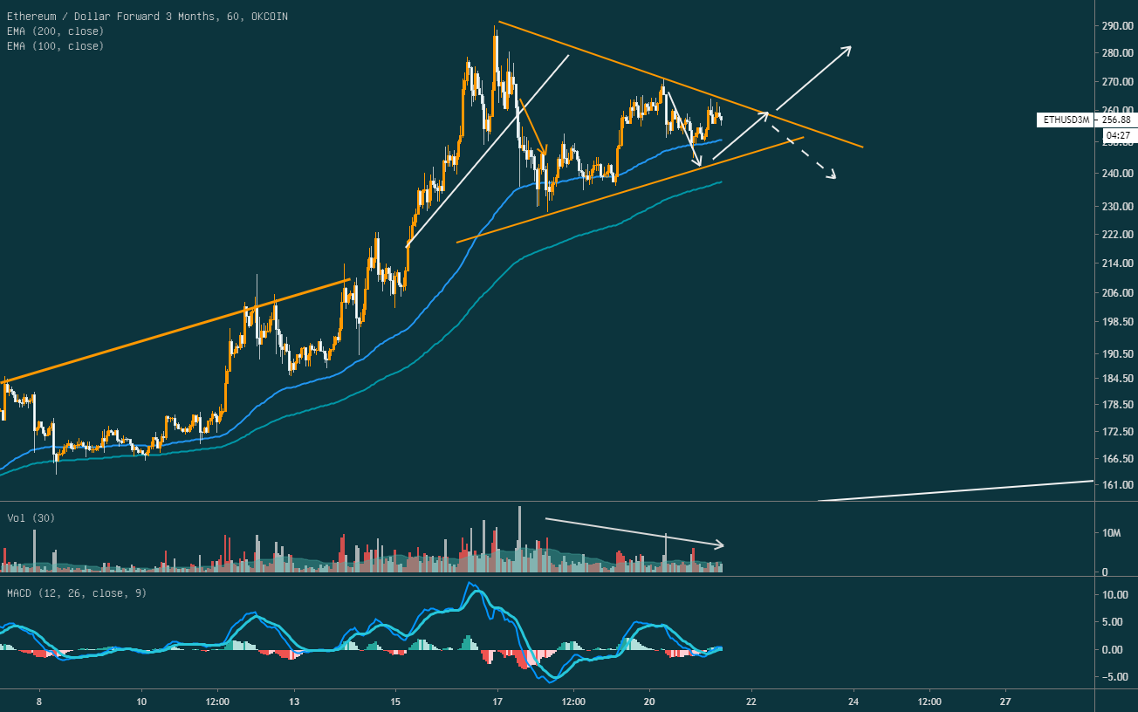Click the 222.00 price axis label
The image size is (1138, 712).
[x=1118, y=236]
